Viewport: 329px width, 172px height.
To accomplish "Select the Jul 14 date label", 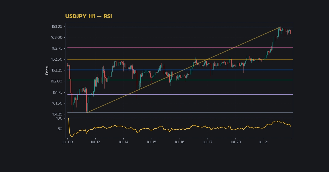I will tap(123, 142).
